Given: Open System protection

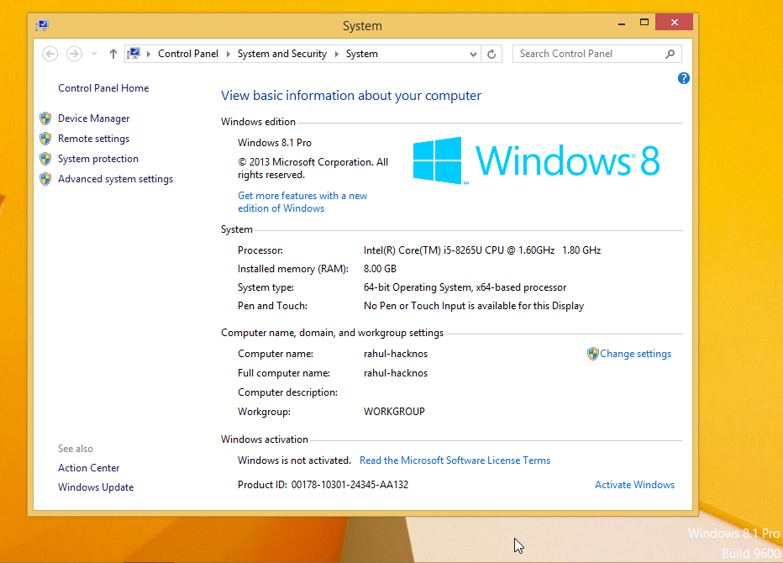Looking at the screenshot, I should click(x=97, y=159).
